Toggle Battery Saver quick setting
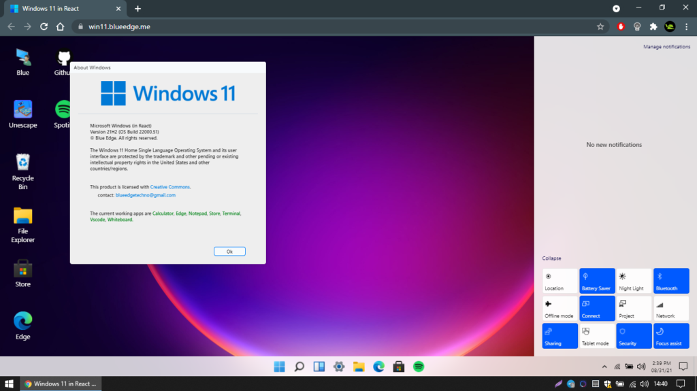Screen dimensions: 697x391 point(597,281)
